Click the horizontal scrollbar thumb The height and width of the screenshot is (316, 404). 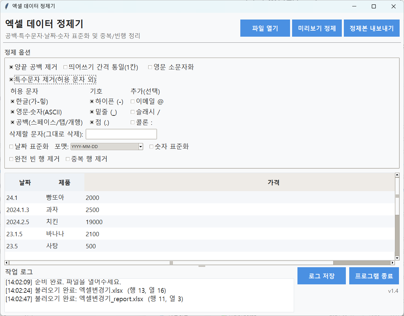click(x=171, y=262)
